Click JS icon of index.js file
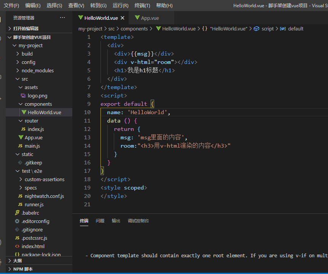The height and width of the screenshot is (274, 328). (23, 129)
